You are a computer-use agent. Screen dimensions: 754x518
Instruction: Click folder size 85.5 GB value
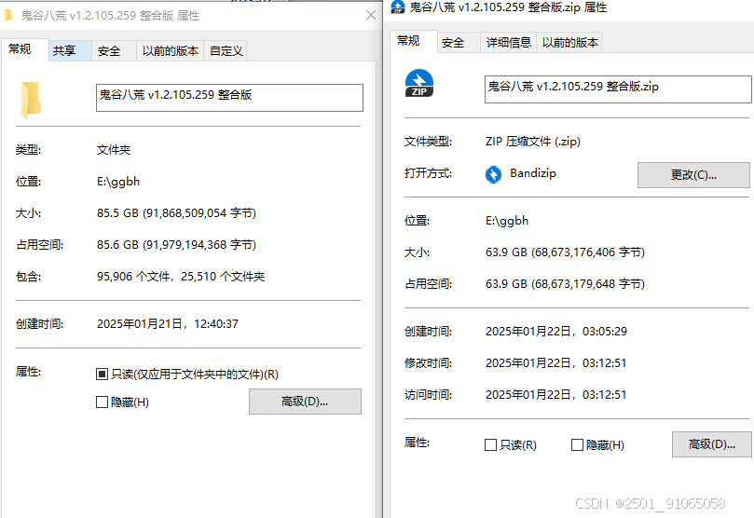click(176, 212)
